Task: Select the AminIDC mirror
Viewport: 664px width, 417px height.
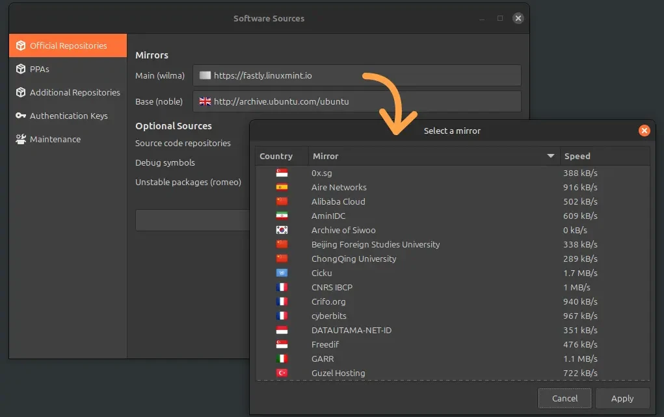Action: click(x=452, y=216)
